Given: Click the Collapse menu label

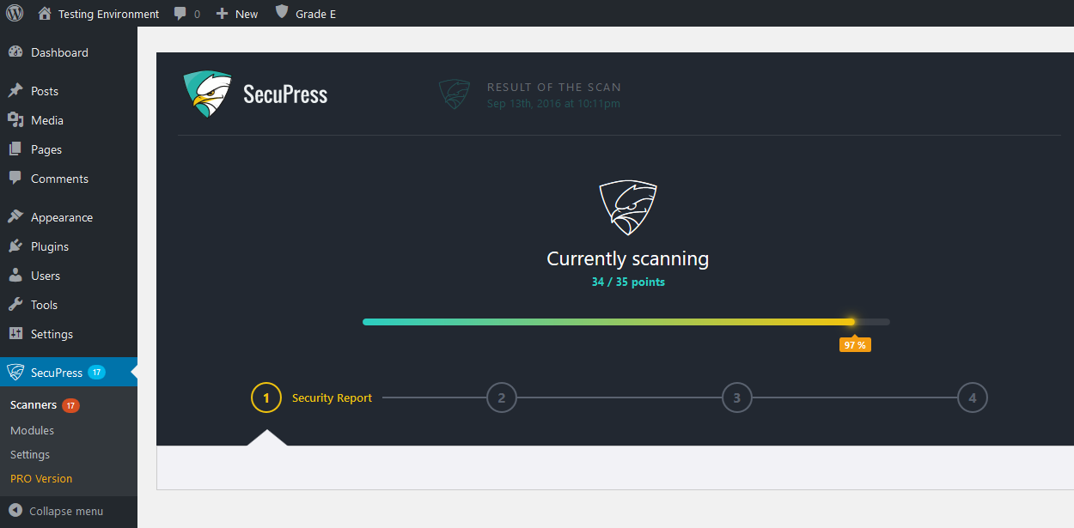Looking at the screenshot, I should [66, 511].
